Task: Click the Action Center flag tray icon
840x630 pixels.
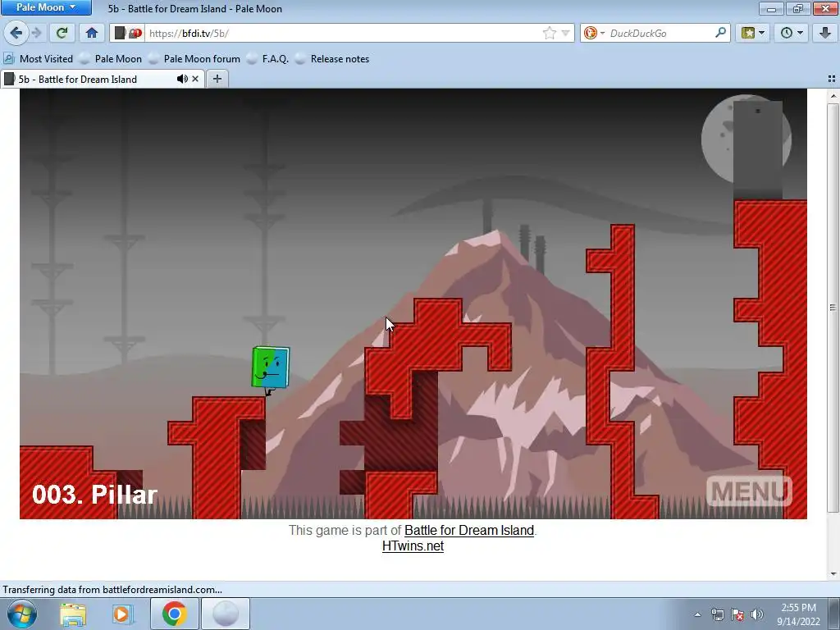Action: point(737,614)
